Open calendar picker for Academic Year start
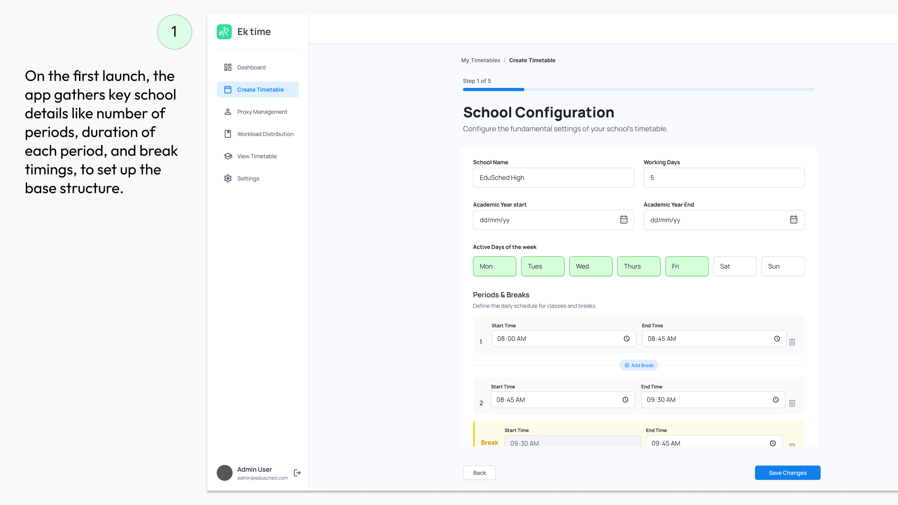Viewport: 898px width, 505px height. 624,220
